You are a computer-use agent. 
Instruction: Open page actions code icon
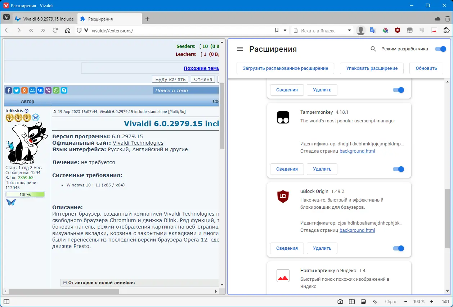point(375,302)
